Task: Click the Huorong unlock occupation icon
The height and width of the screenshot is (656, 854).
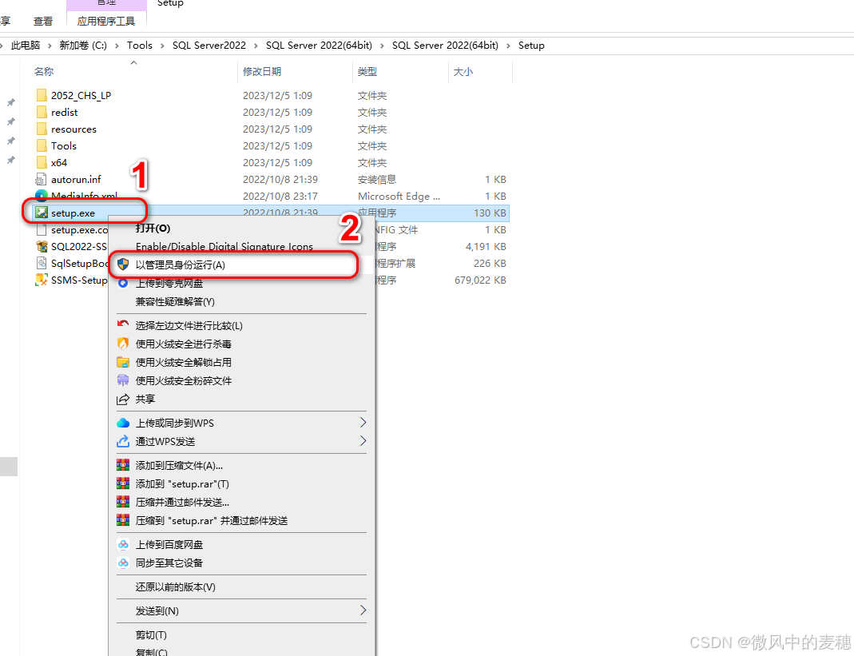Action: coord(123,362)
